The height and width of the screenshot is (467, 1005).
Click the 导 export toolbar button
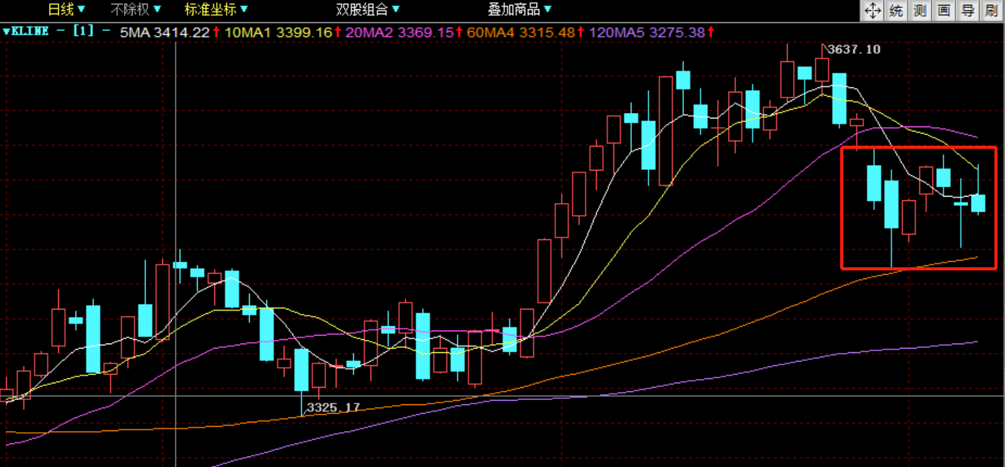coord(967,11)
